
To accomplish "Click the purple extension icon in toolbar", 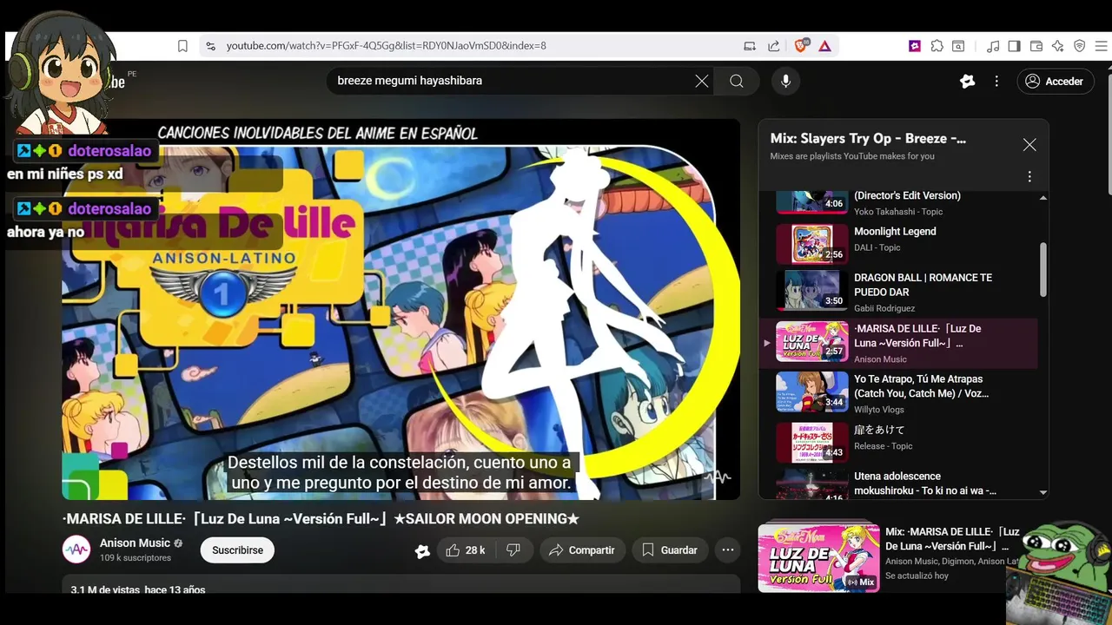I will pos(915,46).
